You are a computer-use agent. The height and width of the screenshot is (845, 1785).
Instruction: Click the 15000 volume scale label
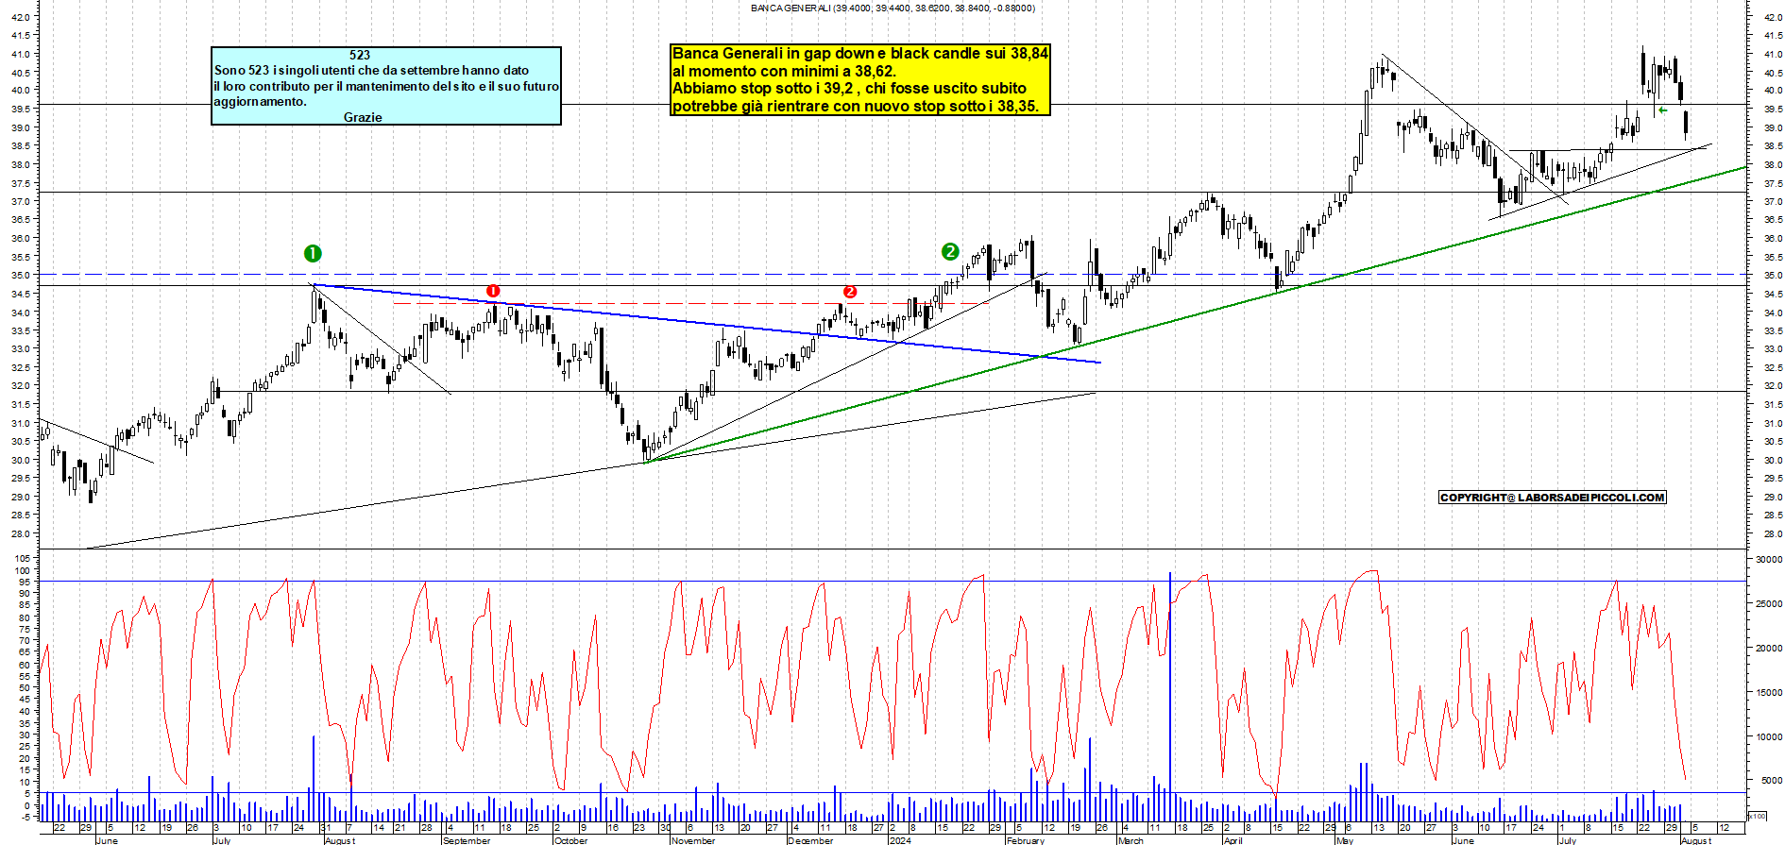(1769, 693)
